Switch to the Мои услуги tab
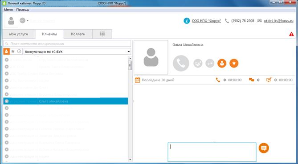This screenshot has height=164, width=298. [19, 34]
